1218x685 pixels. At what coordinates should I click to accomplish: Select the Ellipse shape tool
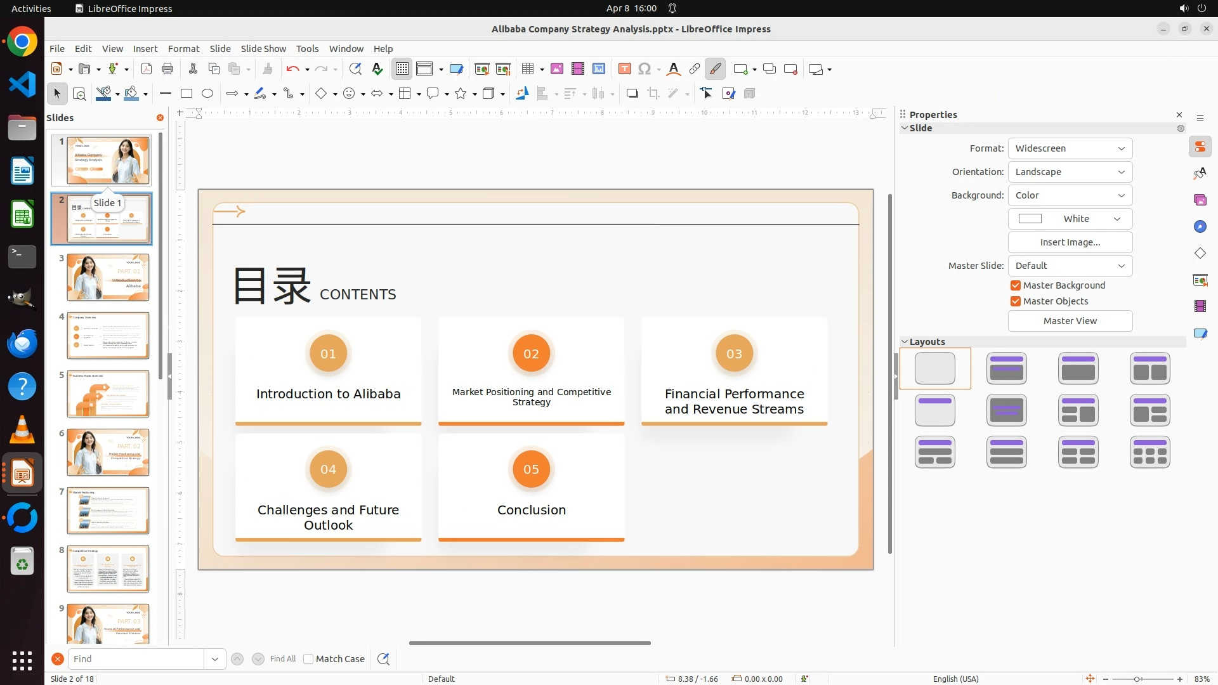[x=207, y=94]
